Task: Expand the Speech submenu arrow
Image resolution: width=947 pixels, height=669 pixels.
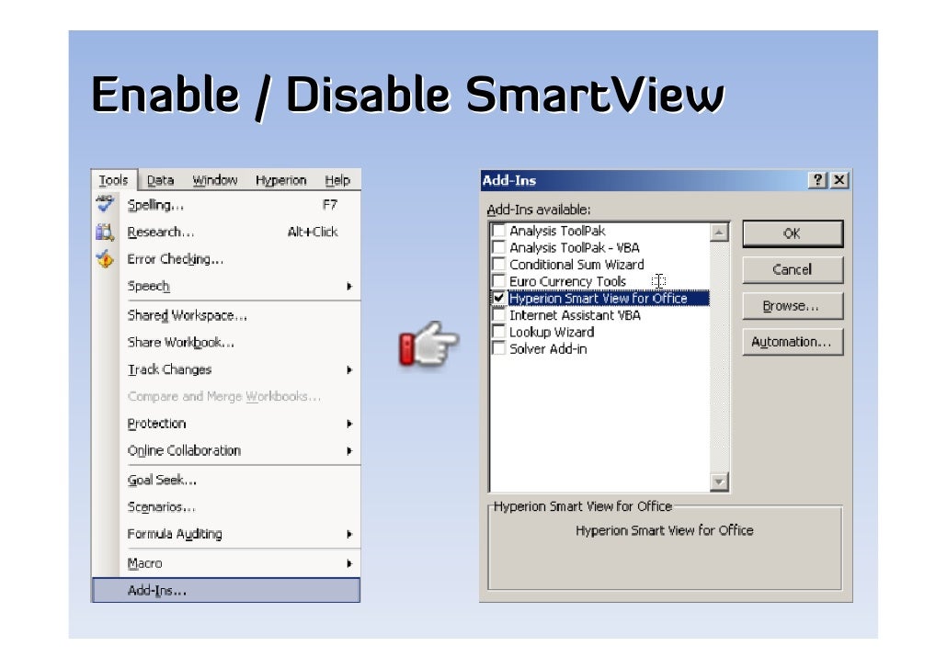Action: click(349, 286)
